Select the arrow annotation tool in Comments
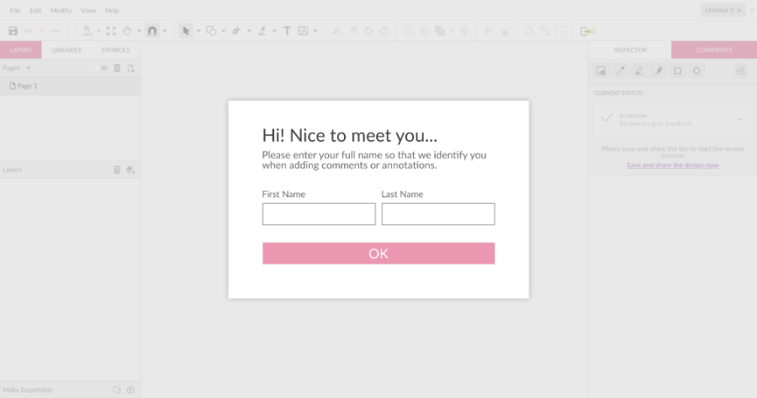Image resolution: width=757 pixels, height=398 pixels. coord(621,71)
